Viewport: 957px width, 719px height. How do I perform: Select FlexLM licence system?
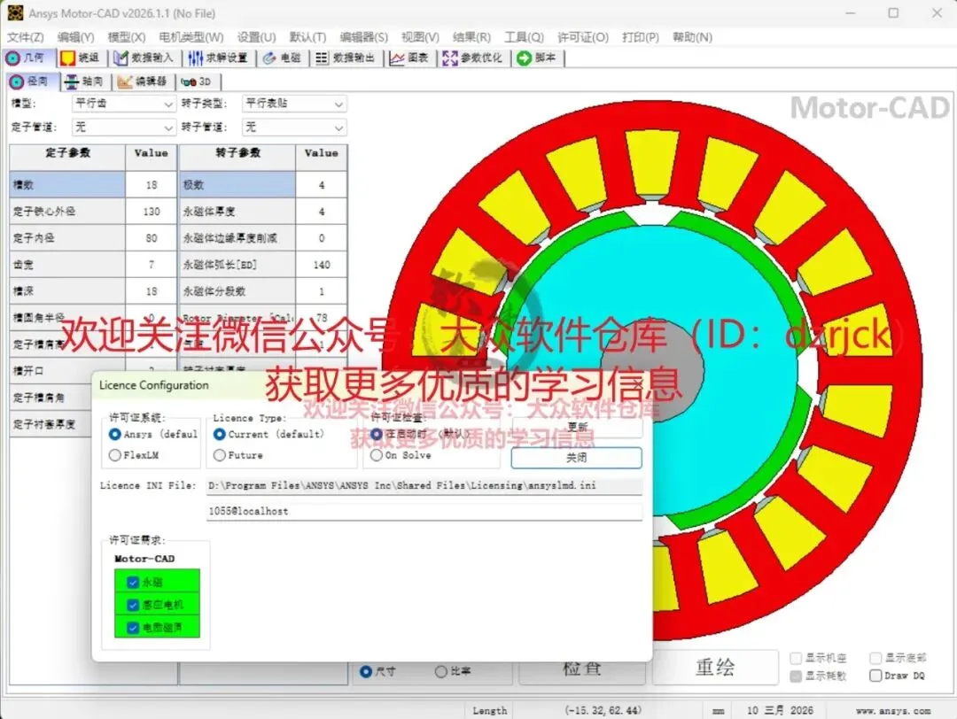[x=114, y=455]
